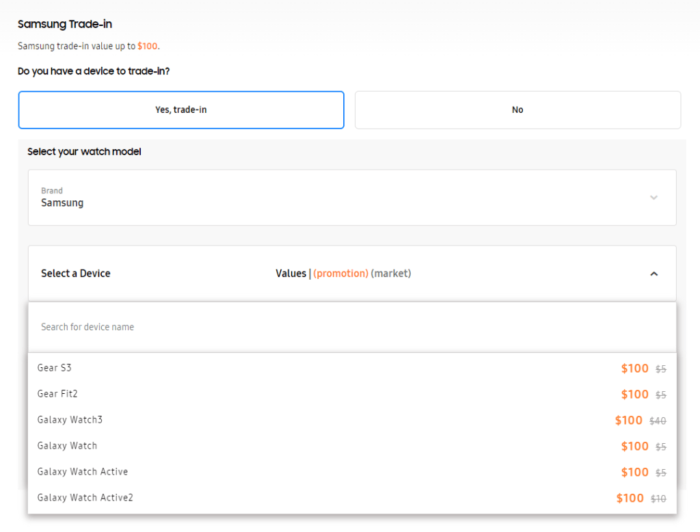Viewport: 700px width, 532px height.
Task: Click the orange "(promotion)" legend label
Action: [340, 274]
